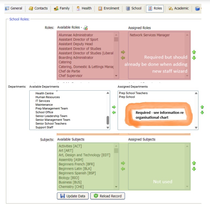
Task: Move assigned department up with green arrow
Action: point(202,107)
